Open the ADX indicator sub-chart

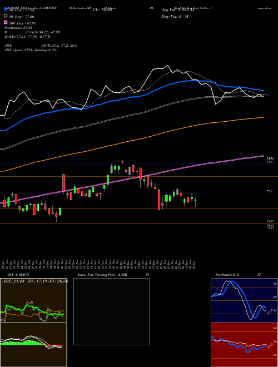click(x=33, y=300)
